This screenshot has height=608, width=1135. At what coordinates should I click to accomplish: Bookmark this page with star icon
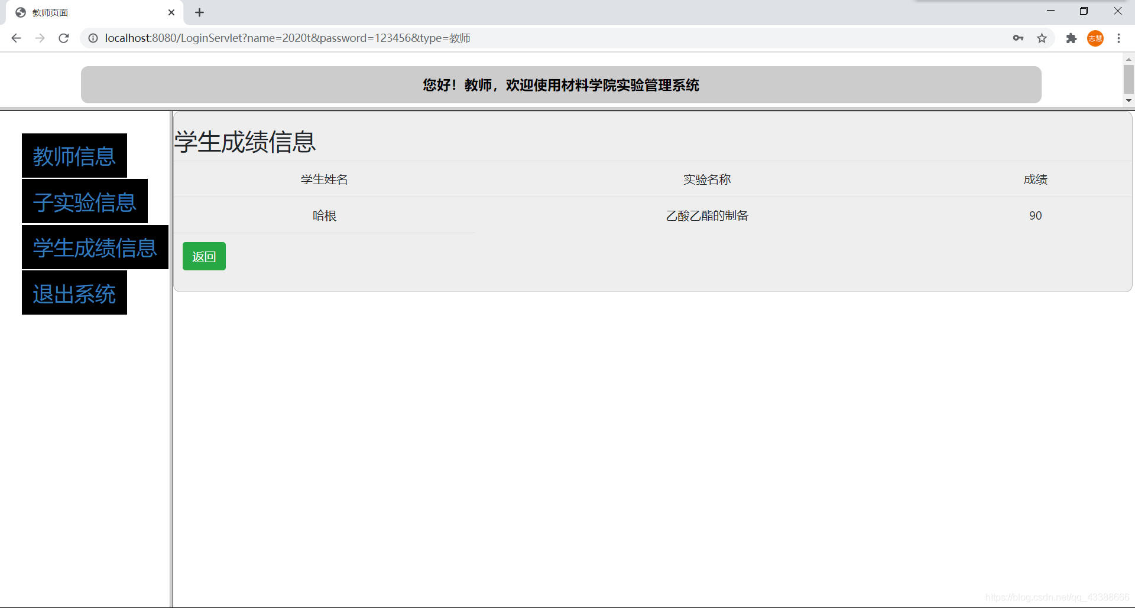tap(1042, 38)
